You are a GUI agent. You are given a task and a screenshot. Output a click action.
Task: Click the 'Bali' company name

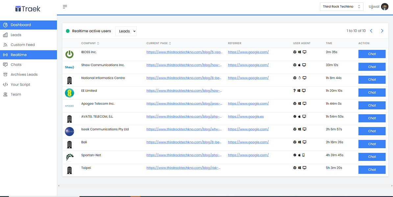pos(84,142)
